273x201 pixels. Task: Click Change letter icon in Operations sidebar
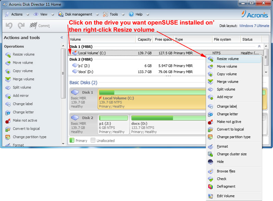point(8,112)
